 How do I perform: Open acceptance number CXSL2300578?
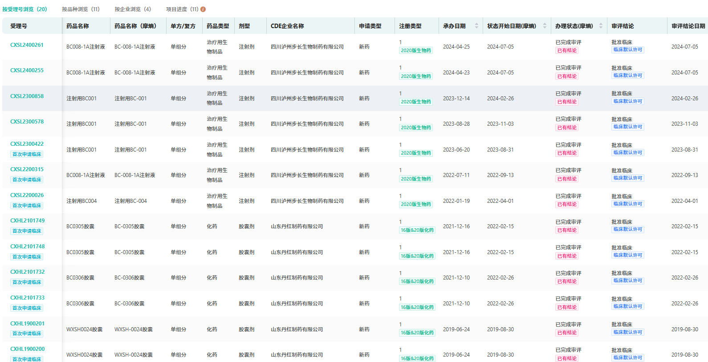click(x=27, y=122)
